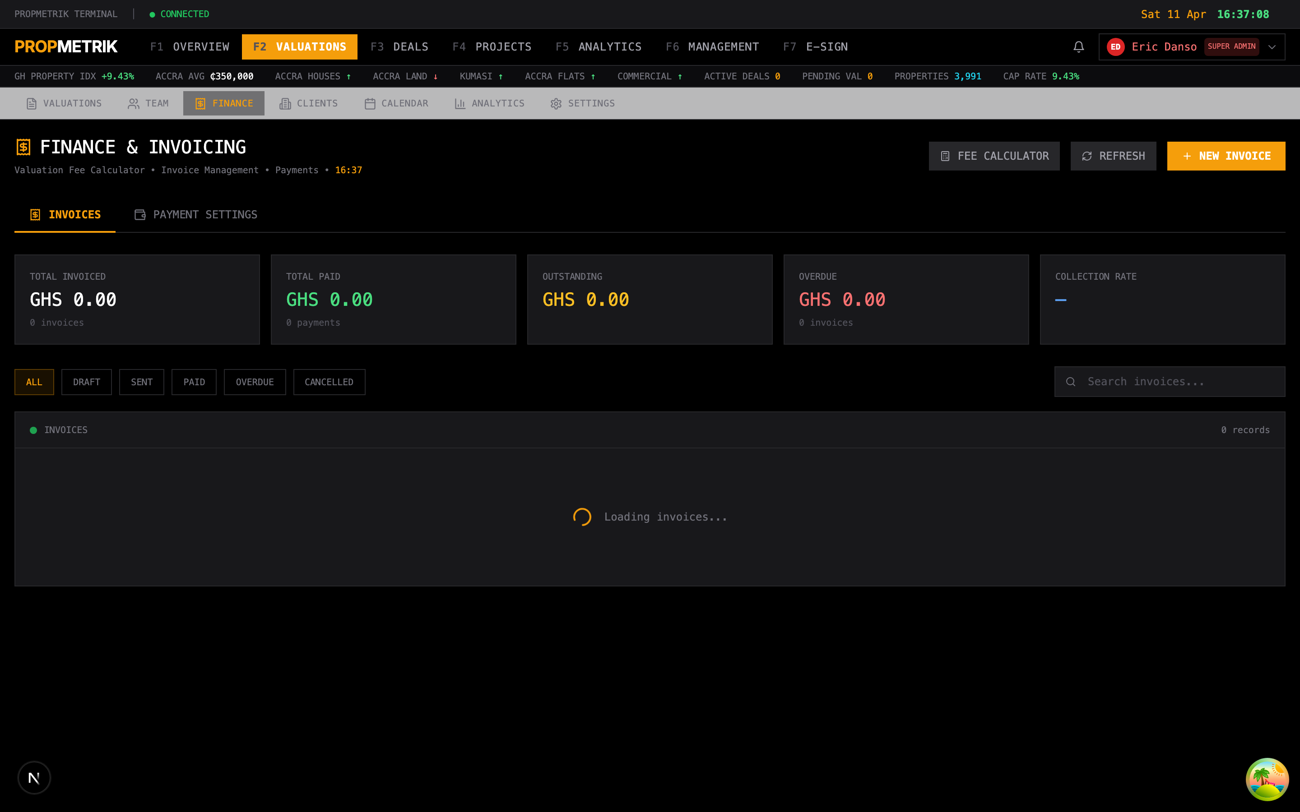Click the GH PROPERTY IDX ticker value
The image size is (1300, 812).
pos(118,76)
